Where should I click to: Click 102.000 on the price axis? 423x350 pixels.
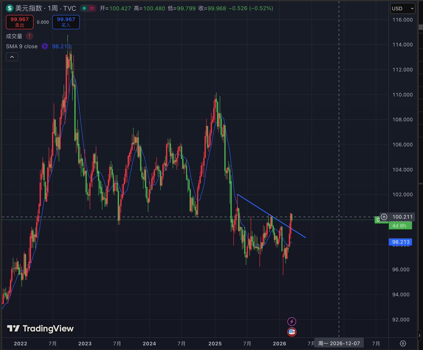point(403,195)
